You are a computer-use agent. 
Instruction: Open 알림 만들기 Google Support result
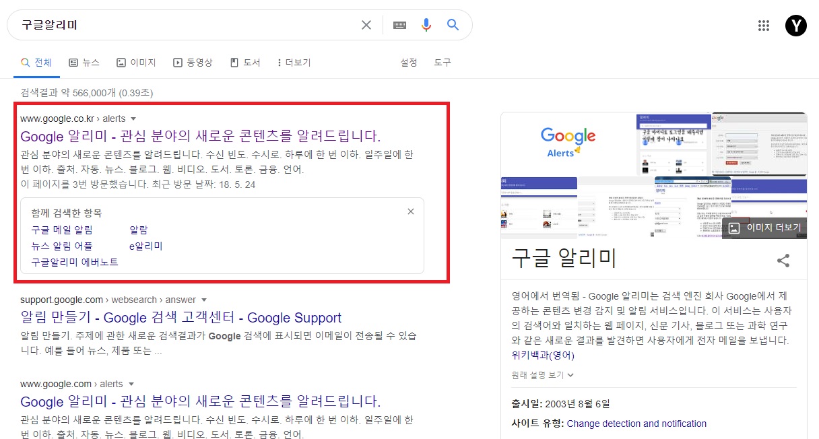click(181, 318)
